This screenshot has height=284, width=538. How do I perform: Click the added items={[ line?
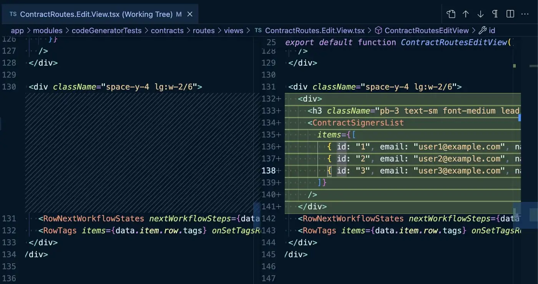337,135
